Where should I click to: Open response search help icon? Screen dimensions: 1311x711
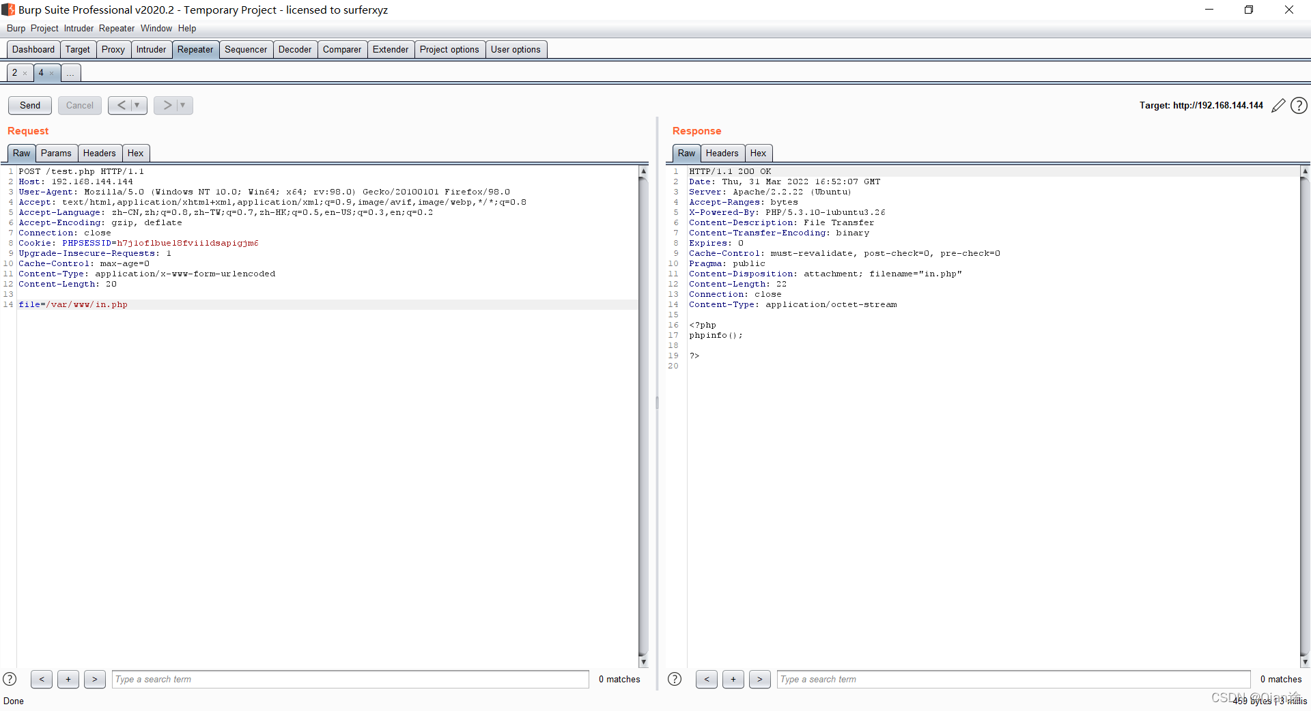675,679
